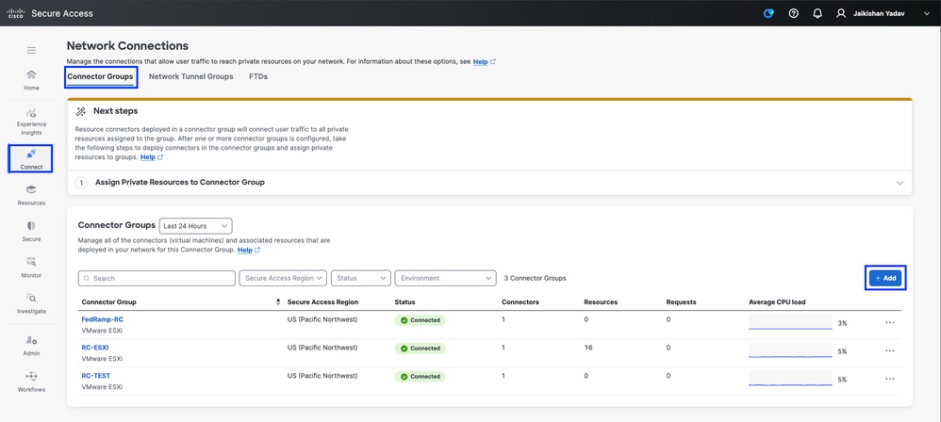Click the 16 resources value for RC-ESXI
This screenshot has width=941, height=422.
point(588,348)
